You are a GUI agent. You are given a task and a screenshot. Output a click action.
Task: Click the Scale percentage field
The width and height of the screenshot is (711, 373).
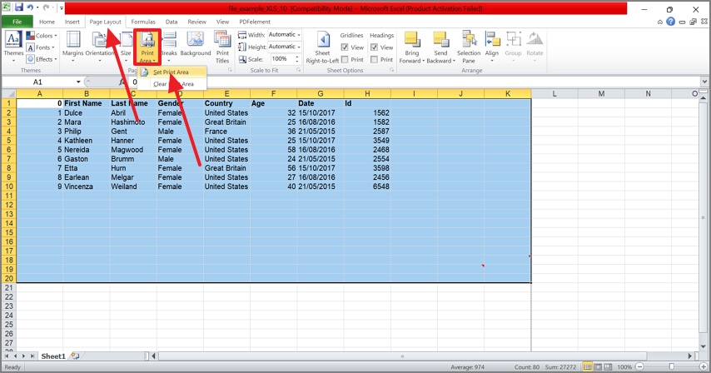pyautogui.click(x=282, y=59)
